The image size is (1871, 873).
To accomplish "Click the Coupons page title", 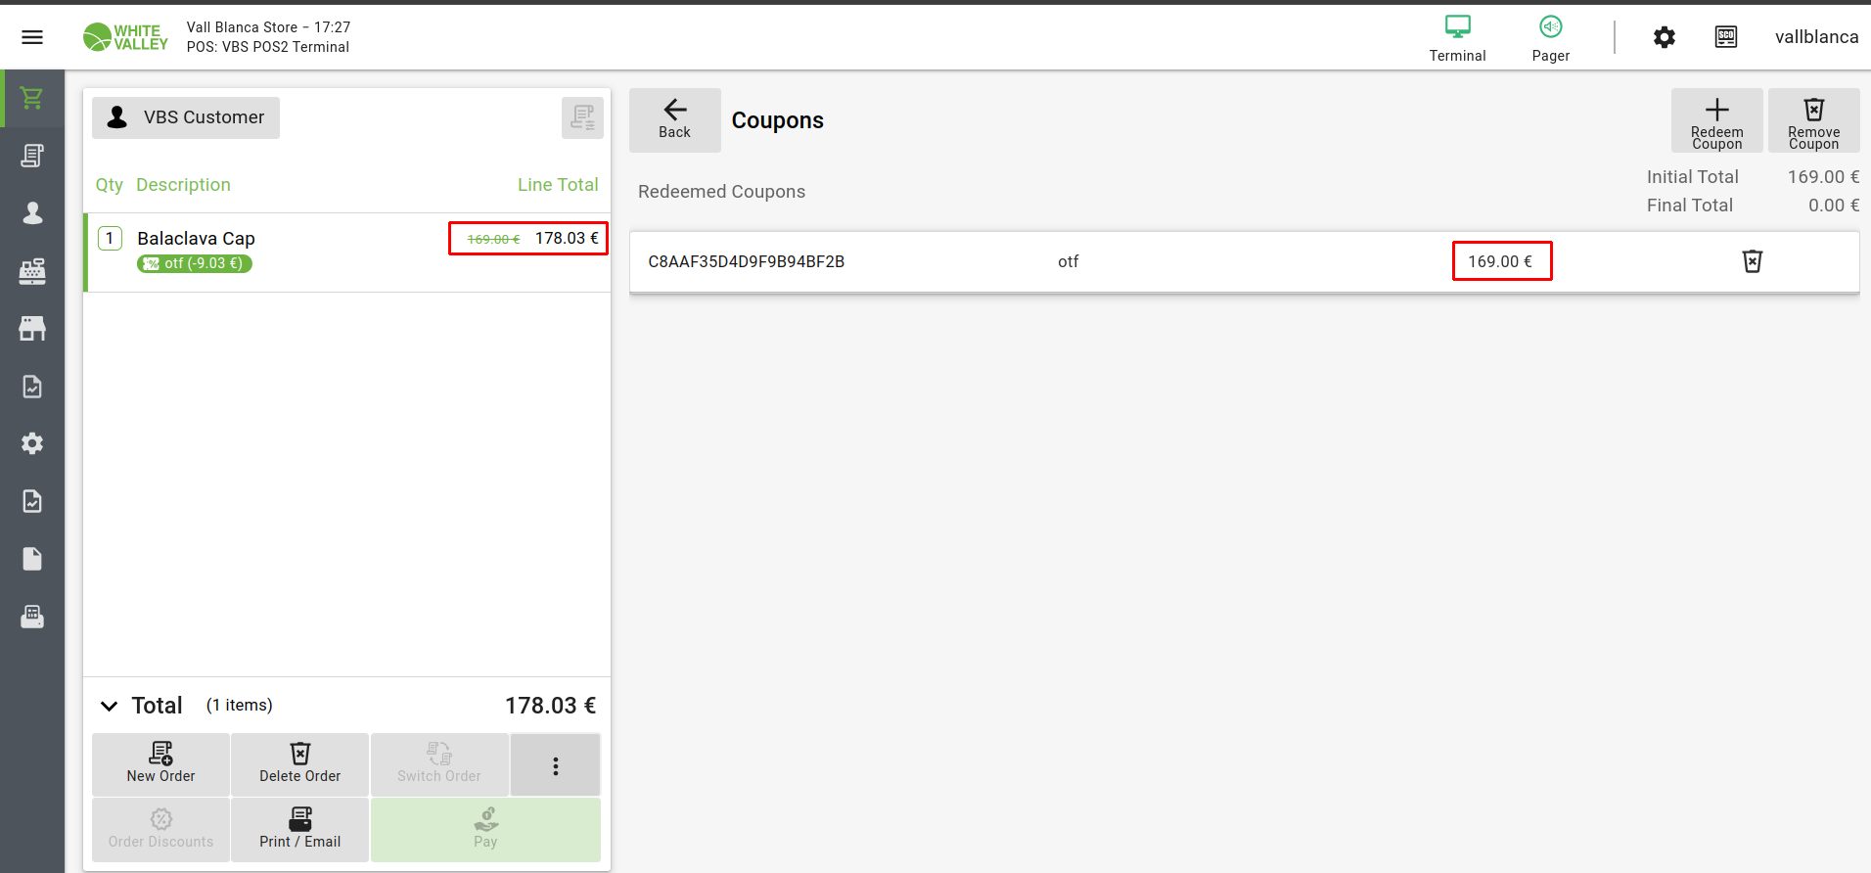I will click(777, 120).
